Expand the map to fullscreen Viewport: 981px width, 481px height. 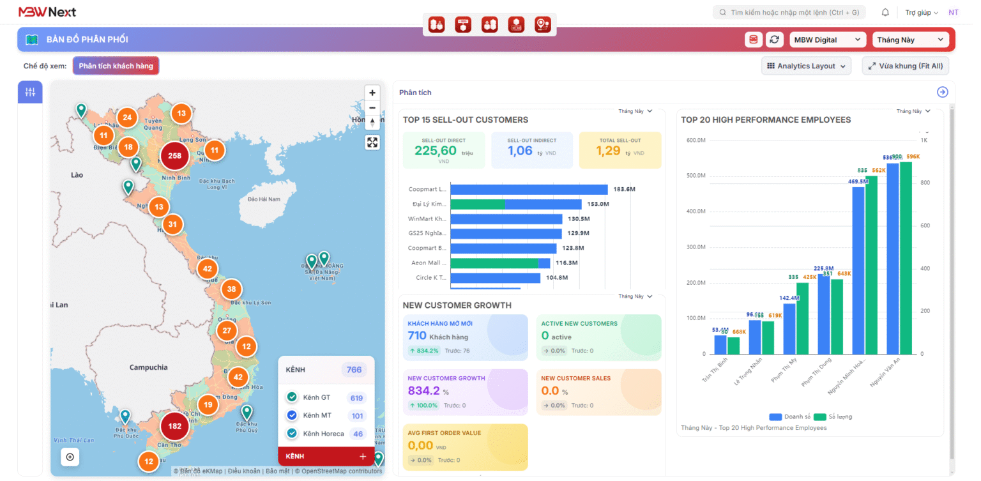coord(372,142)
